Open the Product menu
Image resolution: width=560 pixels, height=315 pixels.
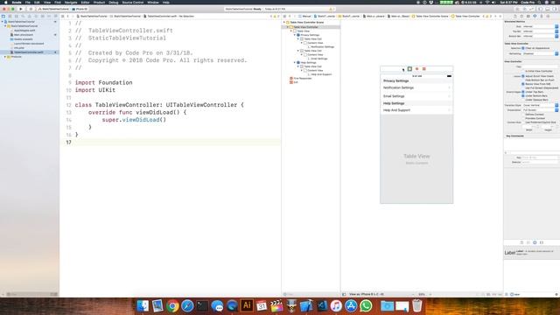(x=99, y=2)
